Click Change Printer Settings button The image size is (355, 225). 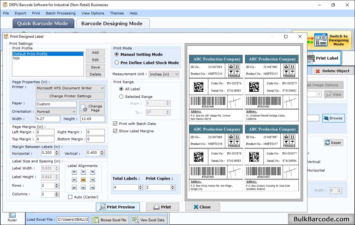(70, 96)
